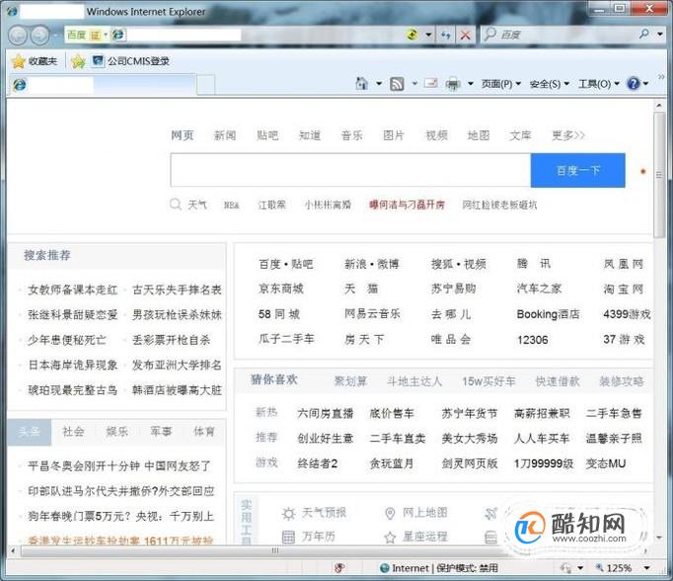Click the scrollbar up arrow

pyautogui.click(x=659, y=106)
